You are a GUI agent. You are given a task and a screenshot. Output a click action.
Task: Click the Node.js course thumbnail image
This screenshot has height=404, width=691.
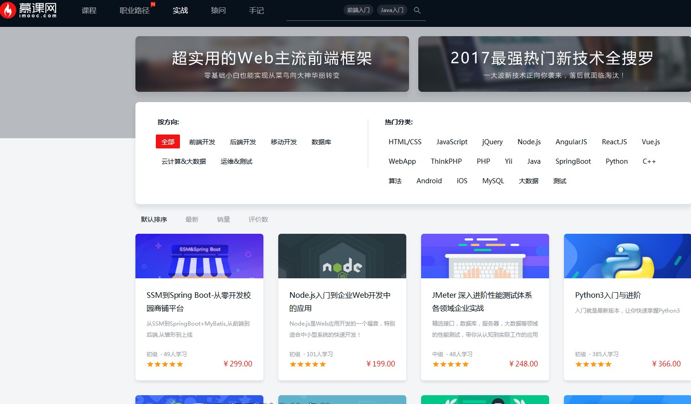point(342,256)
